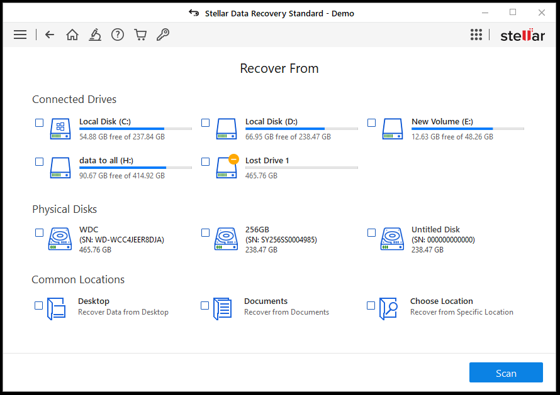
Task: Check the Local Disk (D:) checkbox
Action: click(x=205, y=122)
